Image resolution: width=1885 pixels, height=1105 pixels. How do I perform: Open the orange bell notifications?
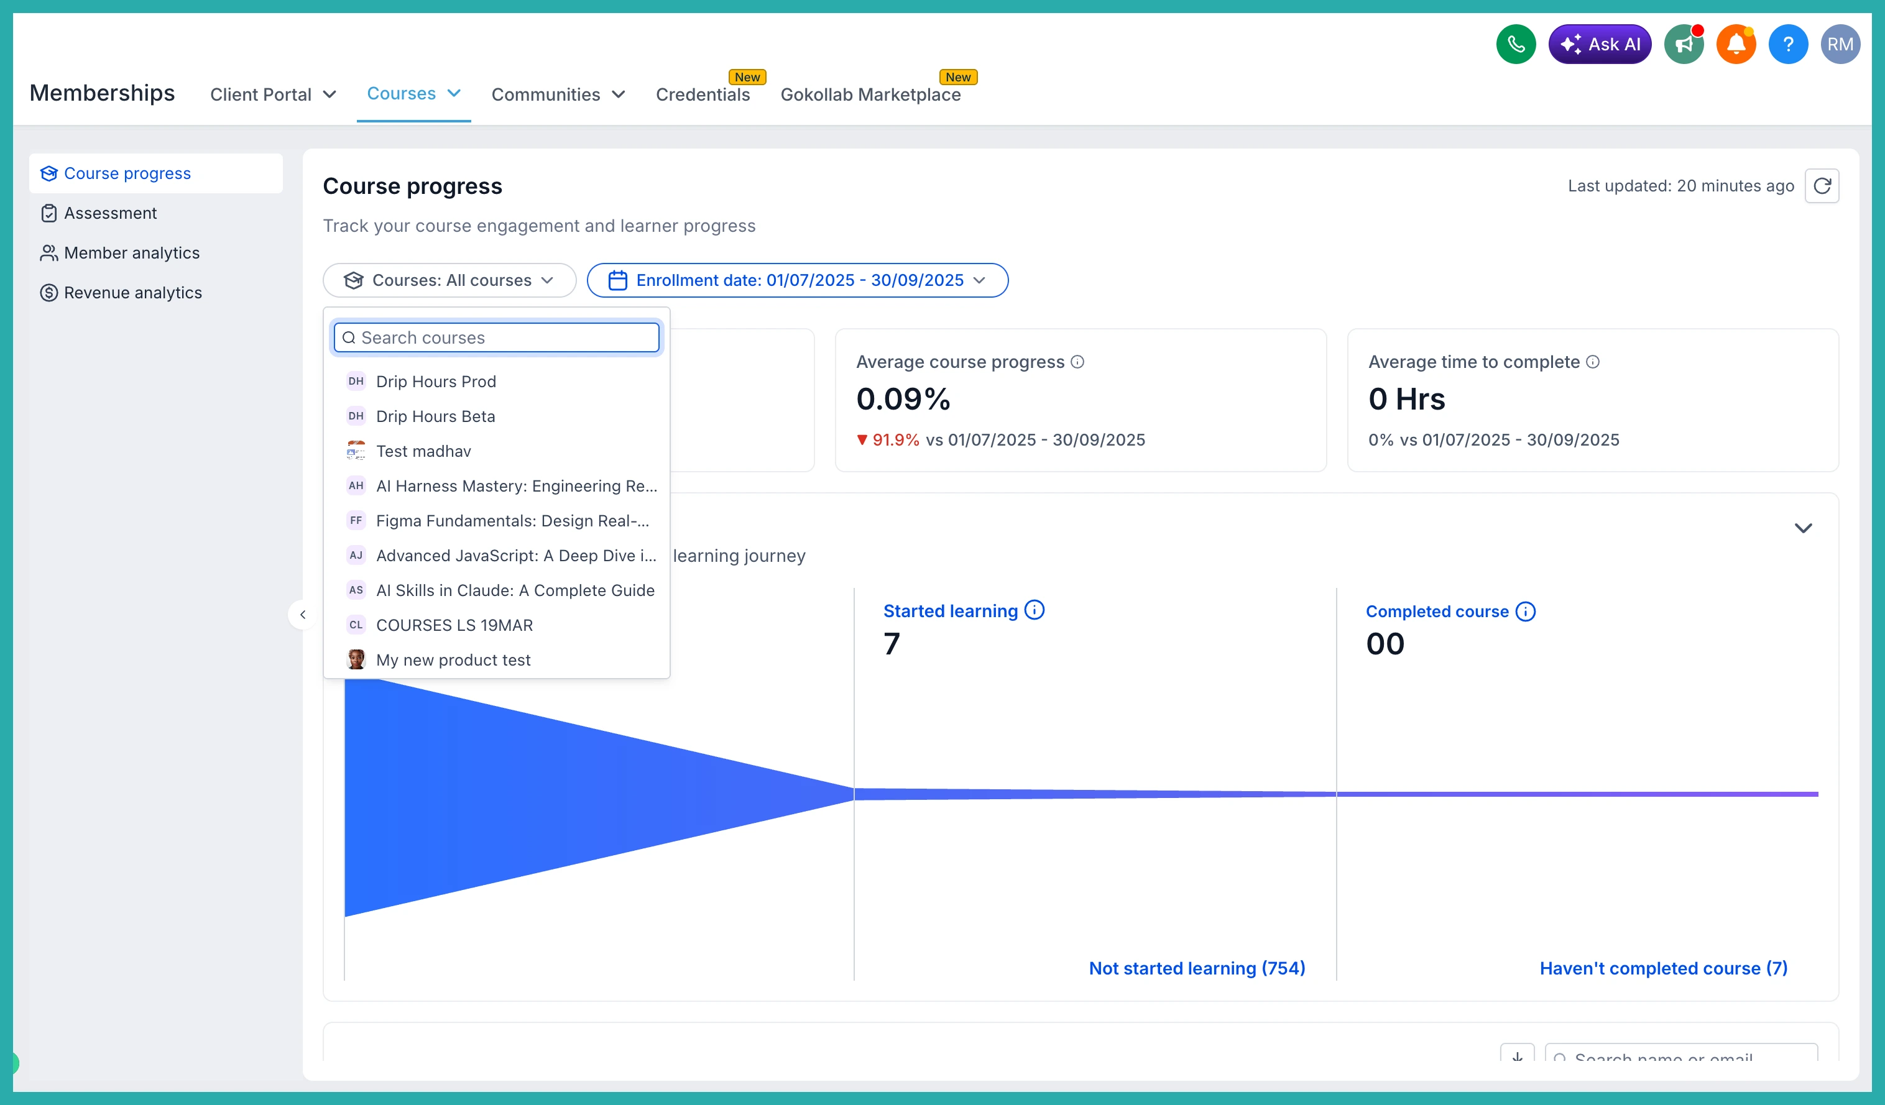pyautogui.click(x=1735, y=44)
